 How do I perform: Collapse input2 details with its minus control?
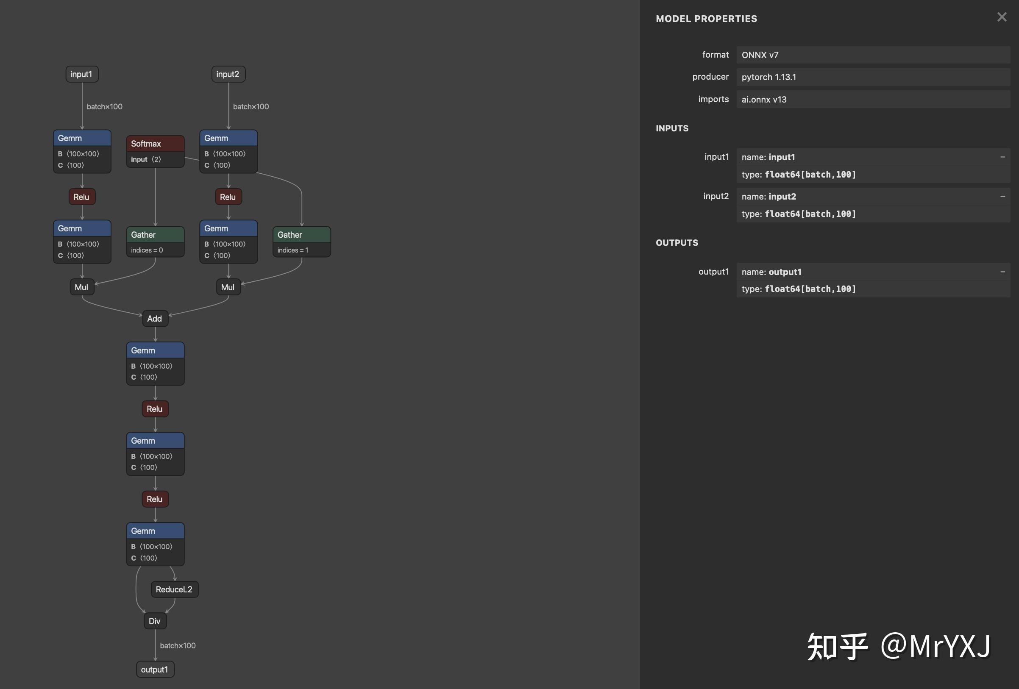[1003, 196]
